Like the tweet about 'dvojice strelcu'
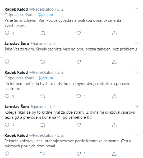This screenshot has width=143, height=158. coord(79,96)
